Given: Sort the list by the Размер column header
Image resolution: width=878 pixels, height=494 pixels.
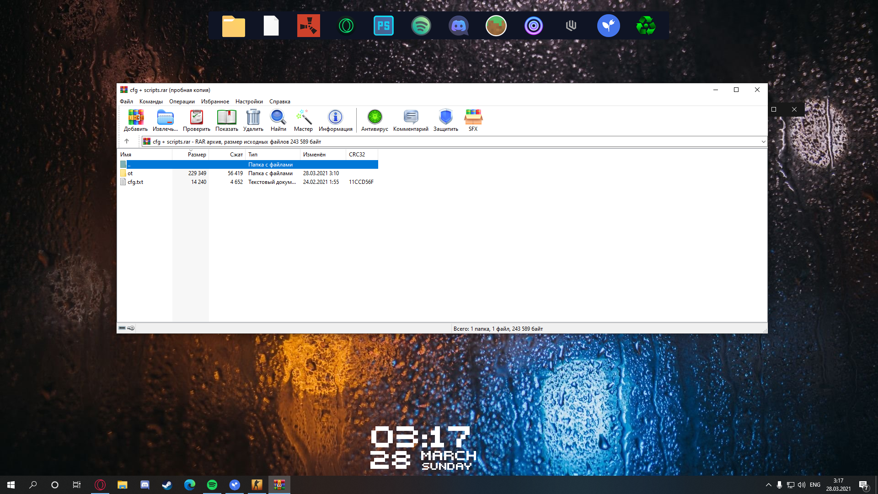Looking at the screenshot, I should pos(197,155).
